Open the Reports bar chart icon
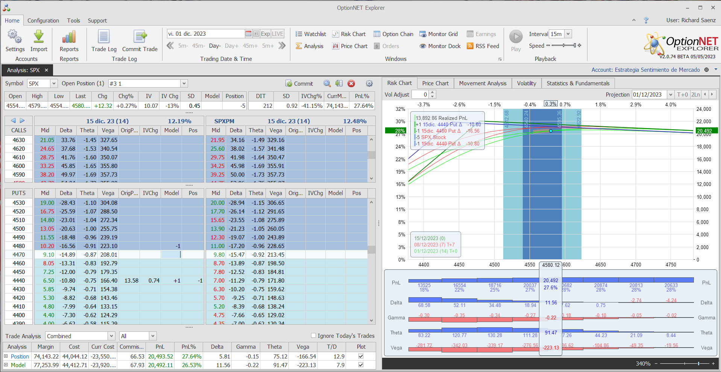 [69, 37]
